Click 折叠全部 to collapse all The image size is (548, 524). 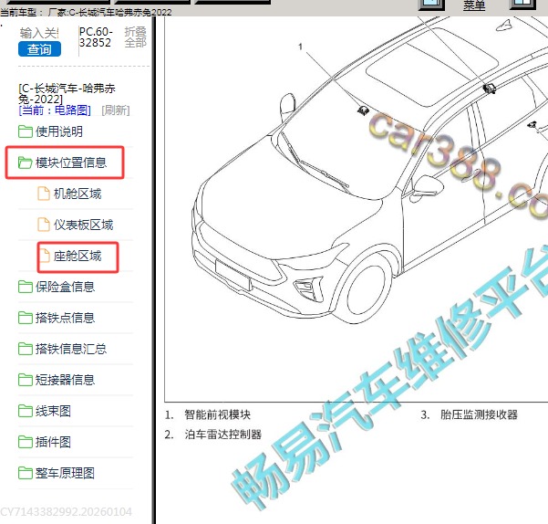(x=135, y=37)
